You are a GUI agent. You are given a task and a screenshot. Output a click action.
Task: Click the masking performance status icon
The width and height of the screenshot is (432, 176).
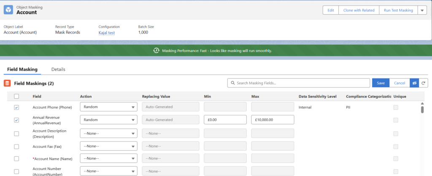tap(156, 50)
